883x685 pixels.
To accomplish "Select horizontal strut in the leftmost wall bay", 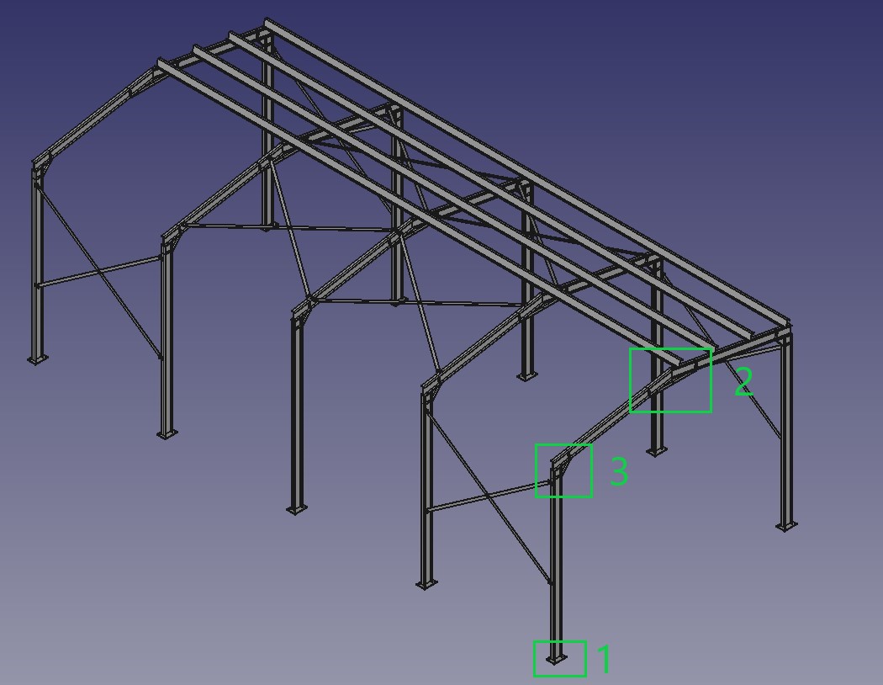I will (99, 273).
